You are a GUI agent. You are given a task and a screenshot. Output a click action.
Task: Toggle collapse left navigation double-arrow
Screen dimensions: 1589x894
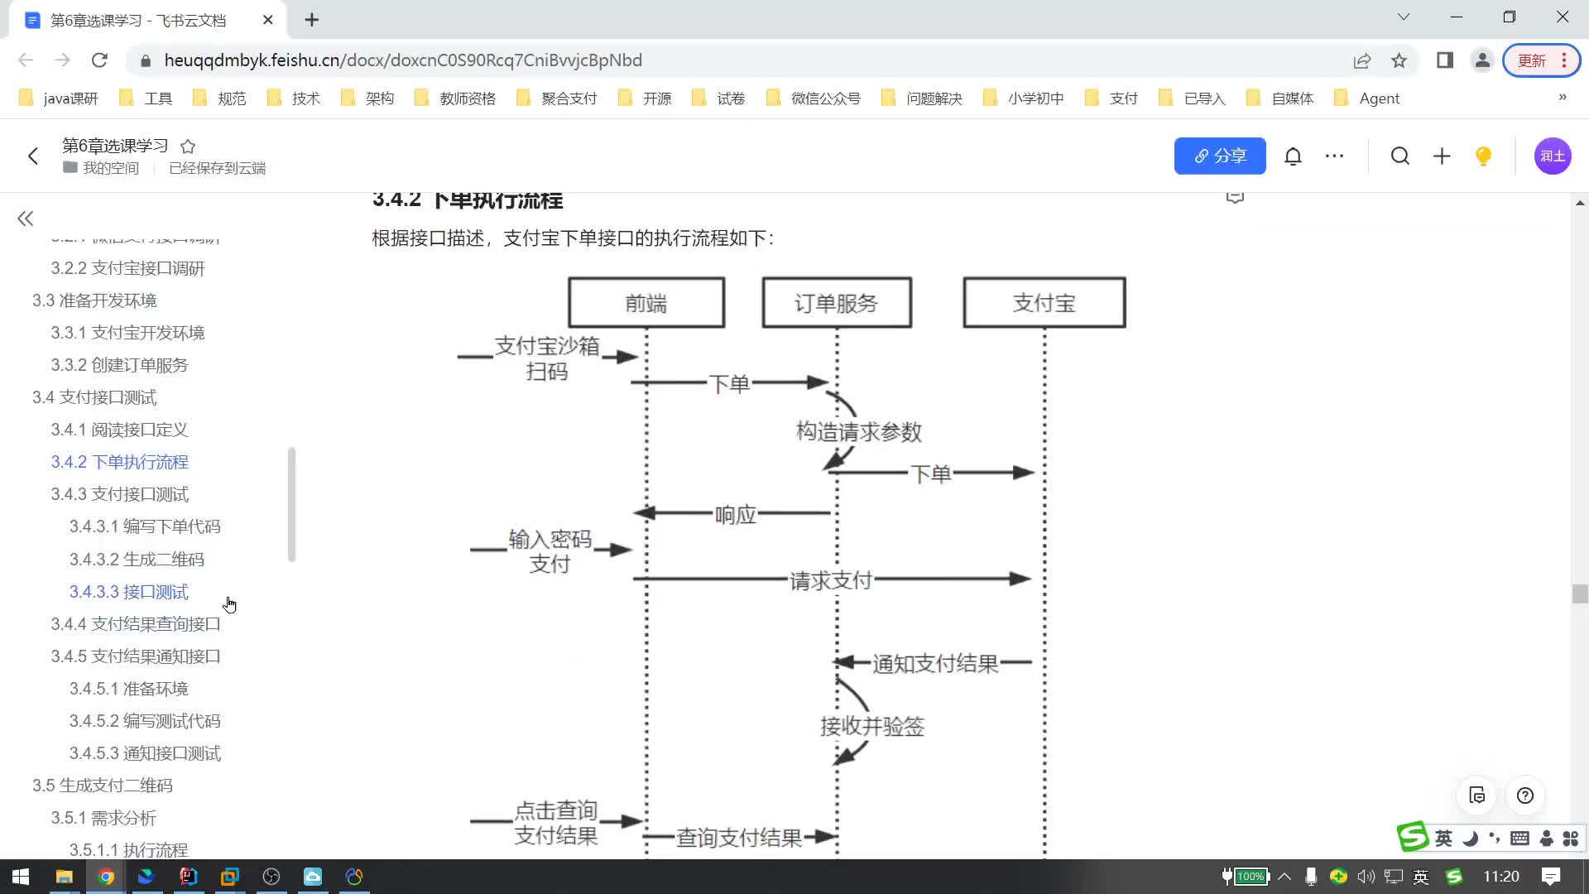[24, 219]
